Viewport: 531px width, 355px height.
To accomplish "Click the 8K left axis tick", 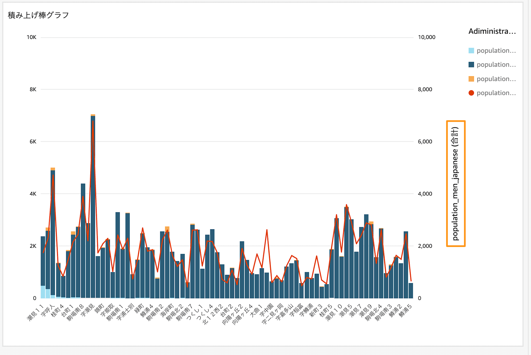I will coord(33,89).
